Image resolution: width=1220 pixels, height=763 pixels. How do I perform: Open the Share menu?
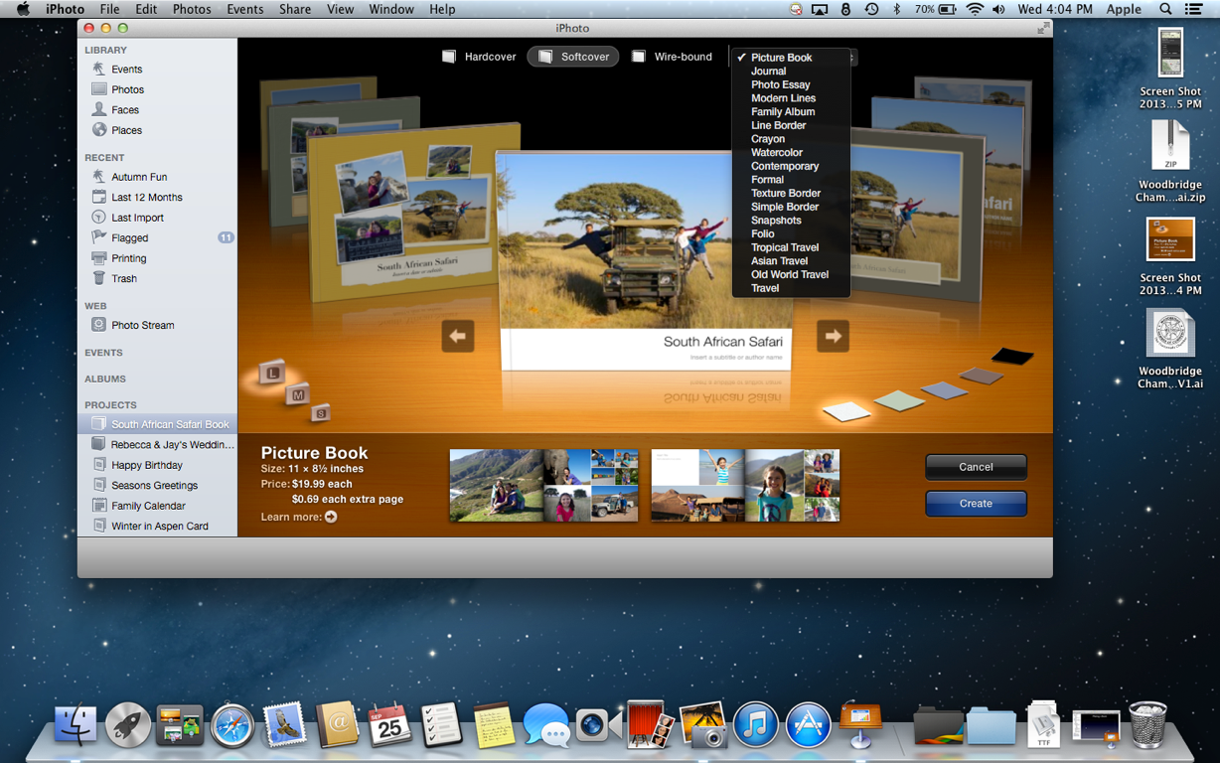click(295, 9)
